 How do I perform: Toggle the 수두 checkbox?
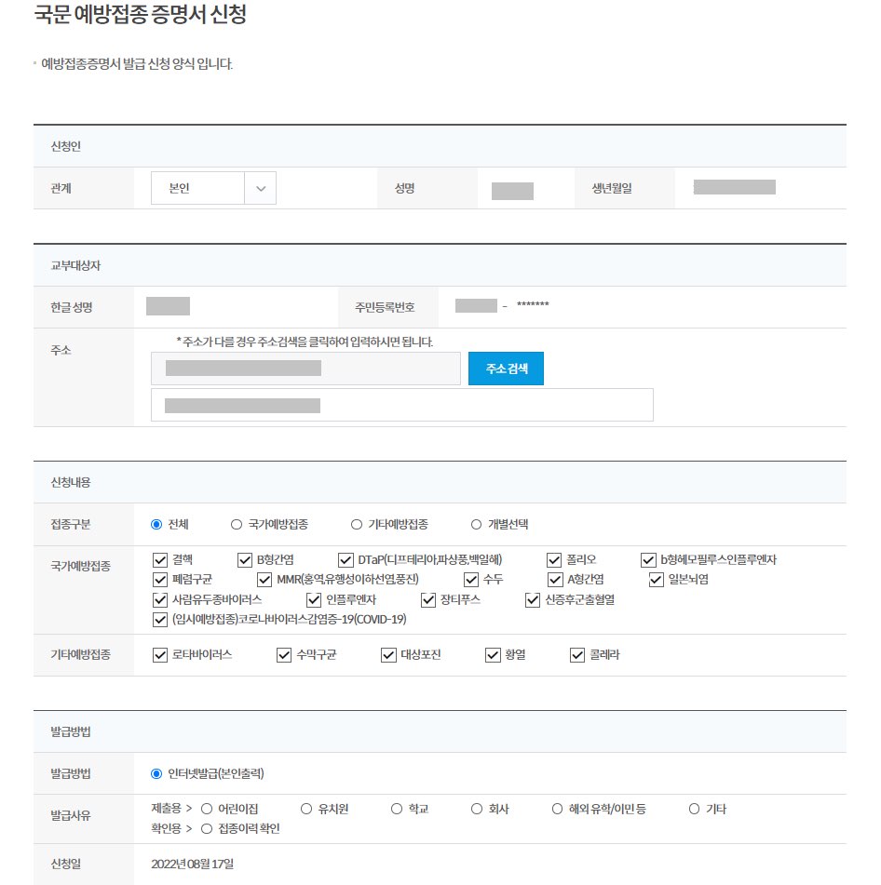coord(471,580)
